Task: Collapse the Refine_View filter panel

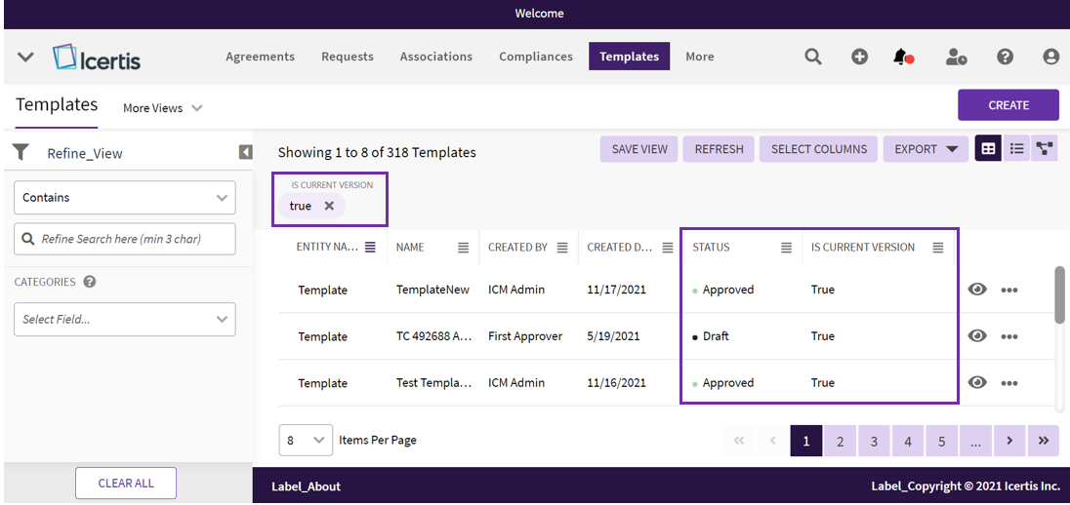Action: [x=245, y=152]
